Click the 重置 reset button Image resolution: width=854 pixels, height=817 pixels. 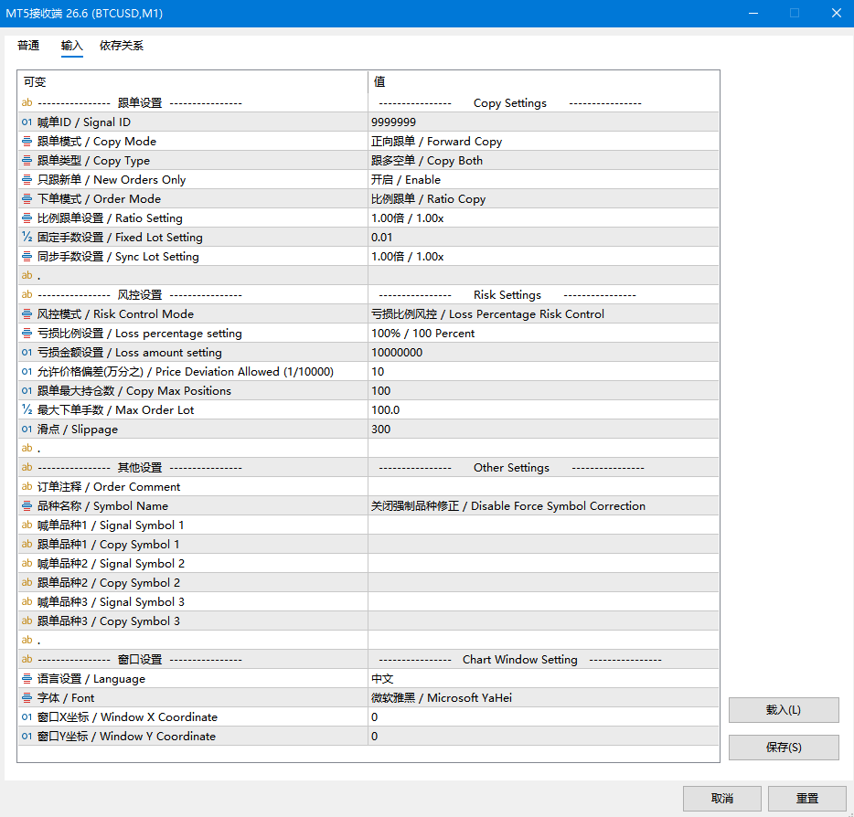click(x=807, y=799)
